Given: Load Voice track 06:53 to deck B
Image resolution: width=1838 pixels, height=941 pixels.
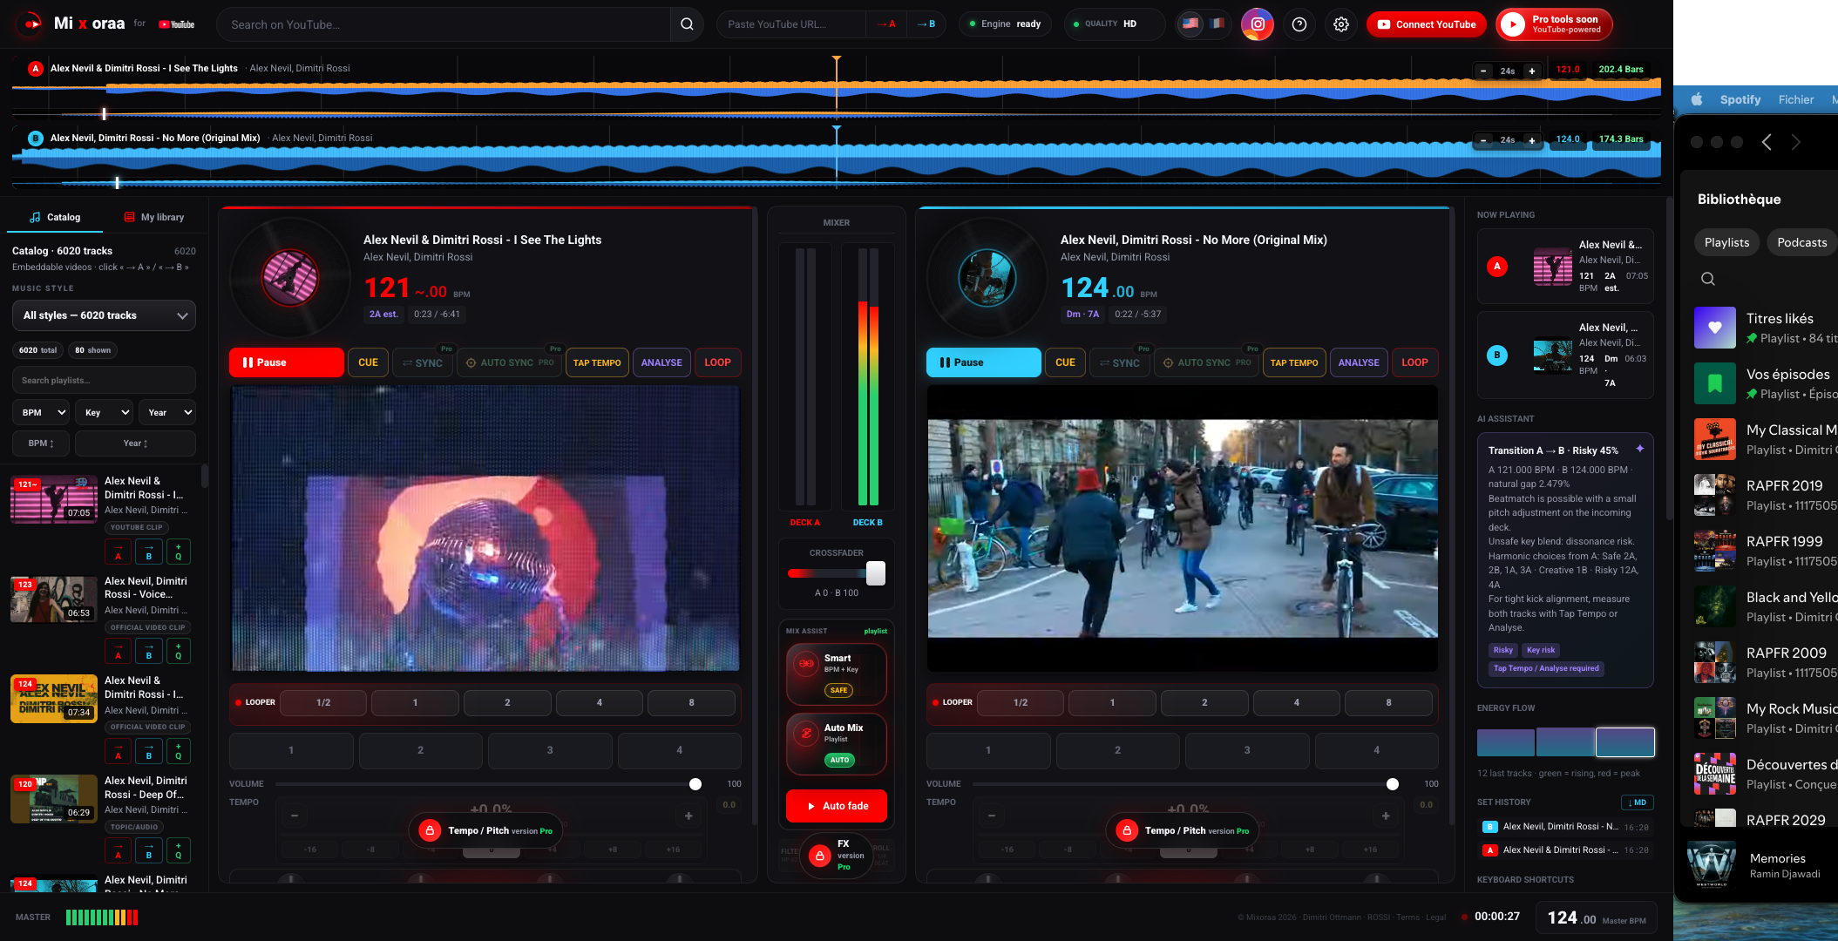Looking at the screenshot, I should click(148, 652).
